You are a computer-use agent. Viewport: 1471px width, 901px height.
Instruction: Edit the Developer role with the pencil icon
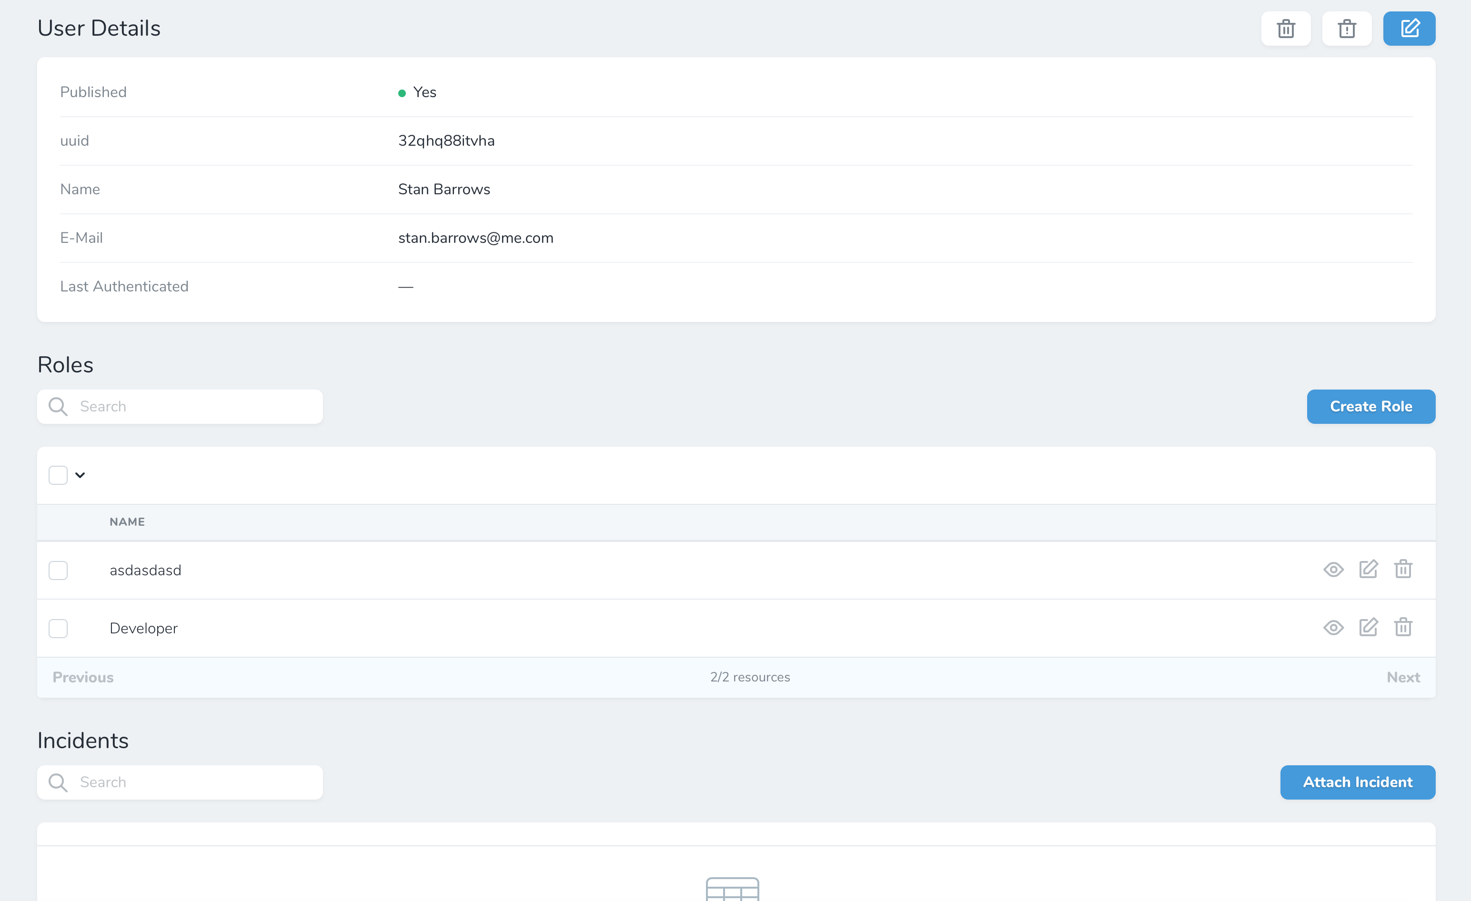point(1368,628)
